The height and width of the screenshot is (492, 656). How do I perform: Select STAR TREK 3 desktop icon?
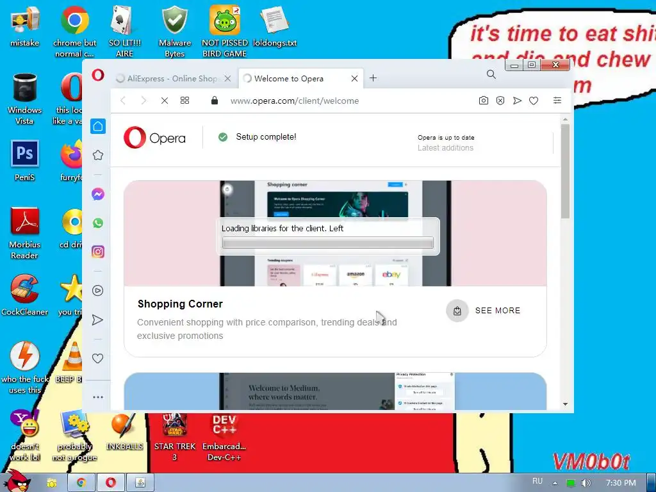[x=175, y=438]
